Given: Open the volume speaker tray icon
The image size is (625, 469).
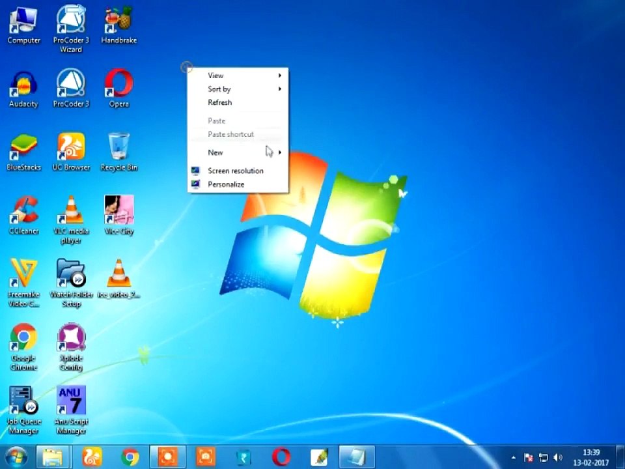Looking at the screenshot, I should click(558, 457).
